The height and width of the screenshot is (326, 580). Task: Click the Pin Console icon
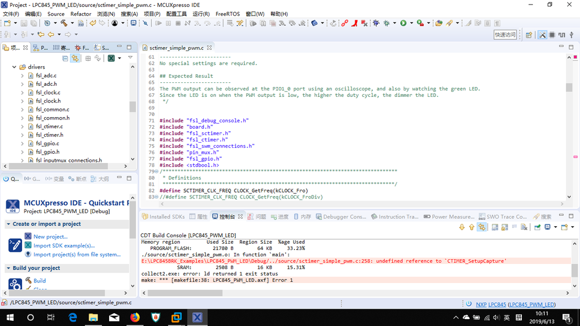[538, 227]
